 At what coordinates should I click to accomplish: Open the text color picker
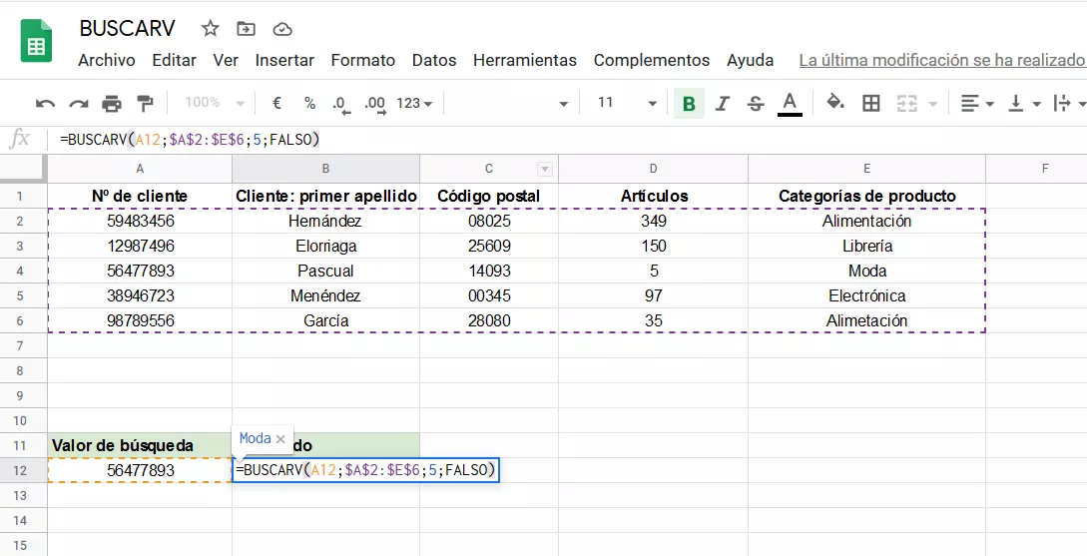point(790,103)
